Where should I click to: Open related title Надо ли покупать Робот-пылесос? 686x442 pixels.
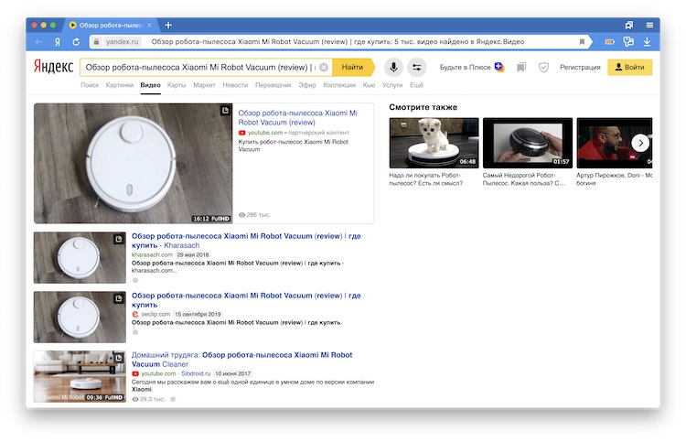(425, 179)
